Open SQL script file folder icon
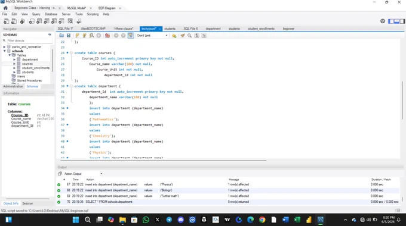406x226 pixels. coord(61,36)
